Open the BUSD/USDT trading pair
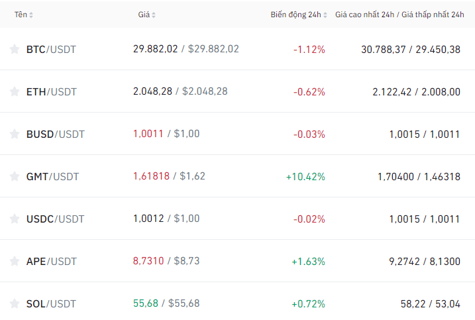 click(x=55, y=134)
